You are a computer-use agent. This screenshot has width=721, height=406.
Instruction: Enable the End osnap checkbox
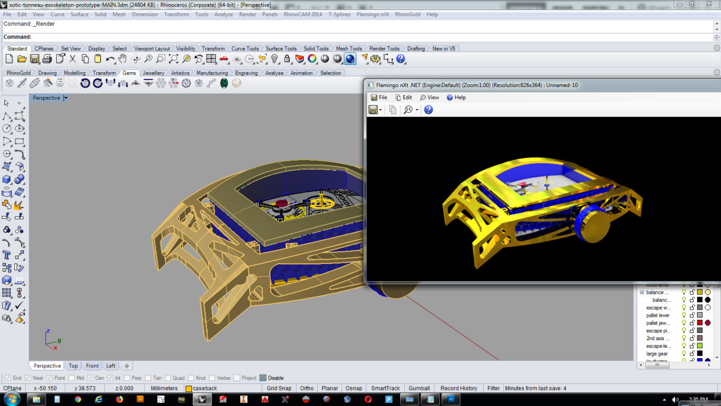point(7,378)
